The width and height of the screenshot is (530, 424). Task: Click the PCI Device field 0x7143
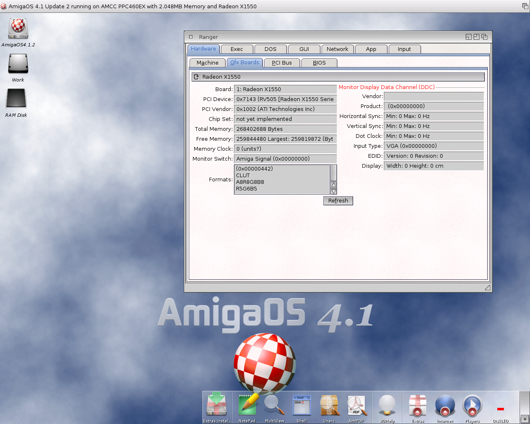[285, 99]
